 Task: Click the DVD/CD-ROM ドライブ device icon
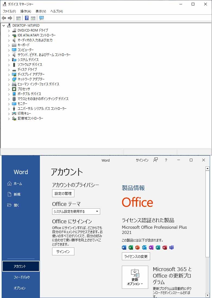14,30
